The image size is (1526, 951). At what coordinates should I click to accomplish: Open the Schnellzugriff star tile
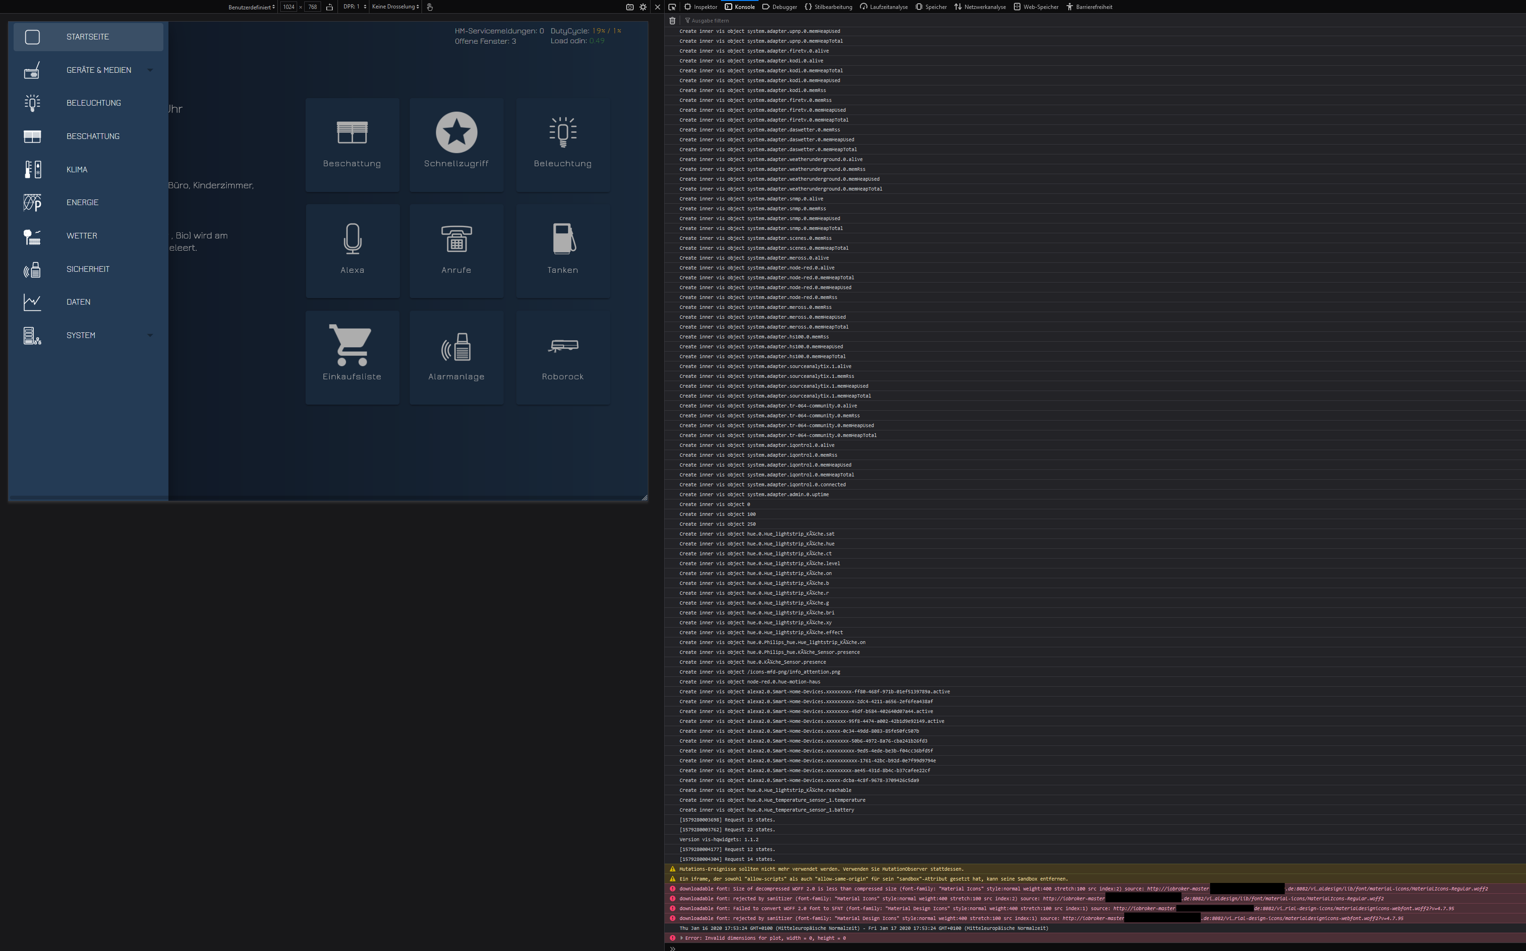click(x=456, y=144)
